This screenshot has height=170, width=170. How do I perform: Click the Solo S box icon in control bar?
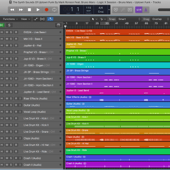click(x=130, y=10)
